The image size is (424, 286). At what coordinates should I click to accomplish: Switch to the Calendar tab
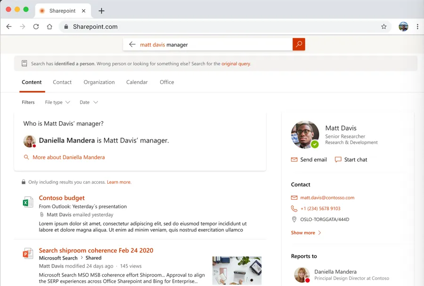click(137, 82)
